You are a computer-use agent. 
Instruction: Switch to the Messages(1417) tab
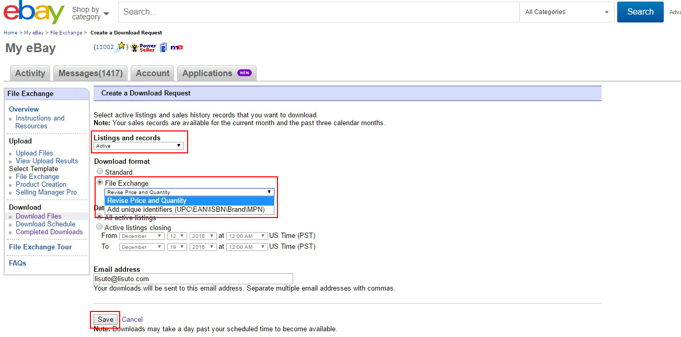(90, 73)
